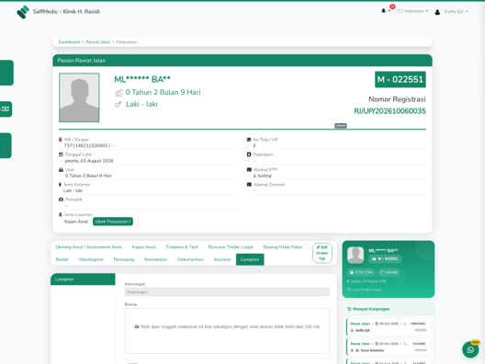Go to Rawat Jalan breadcrumb link
485x364 pixels.
click(98, 42)
